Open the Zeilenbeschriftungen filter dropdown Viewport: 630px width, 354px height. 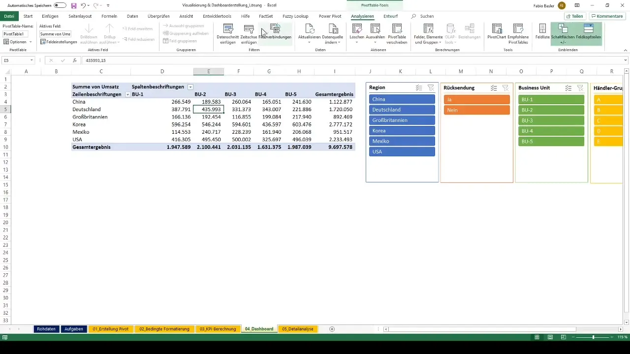[127, 94]
